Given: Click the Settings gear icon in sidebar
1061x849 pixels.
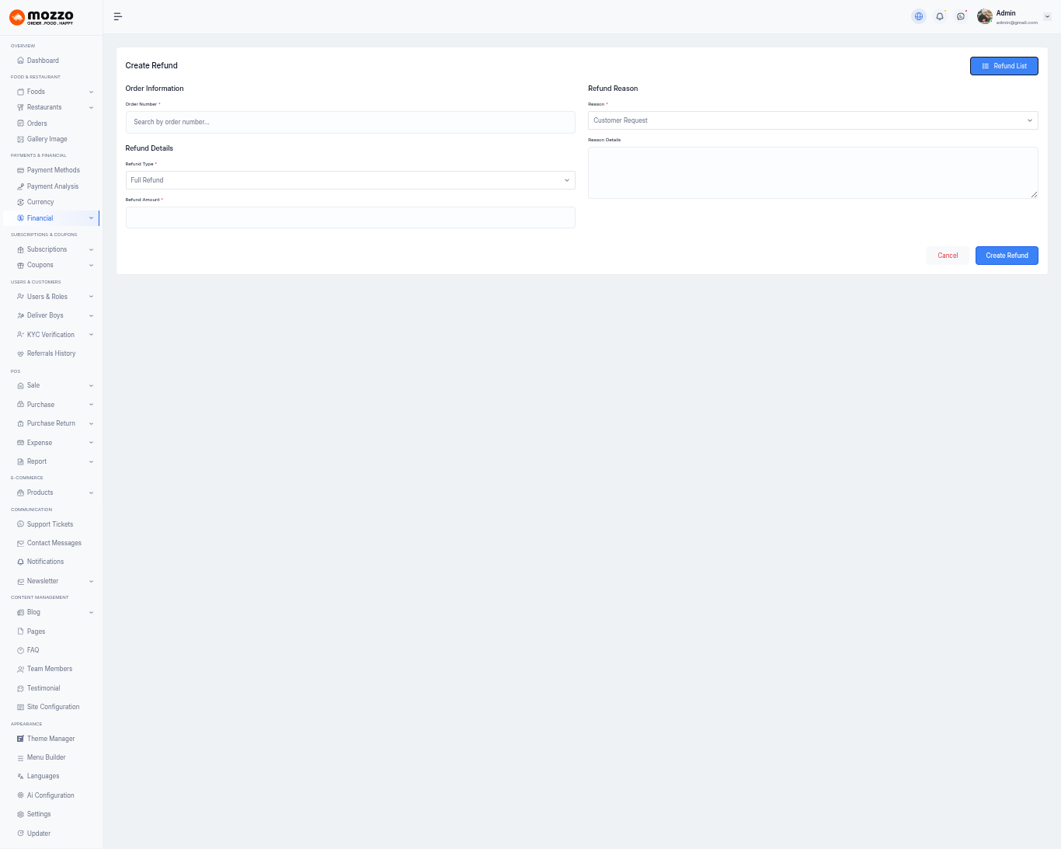Looking at the screenshot, I should pos(20,814).
